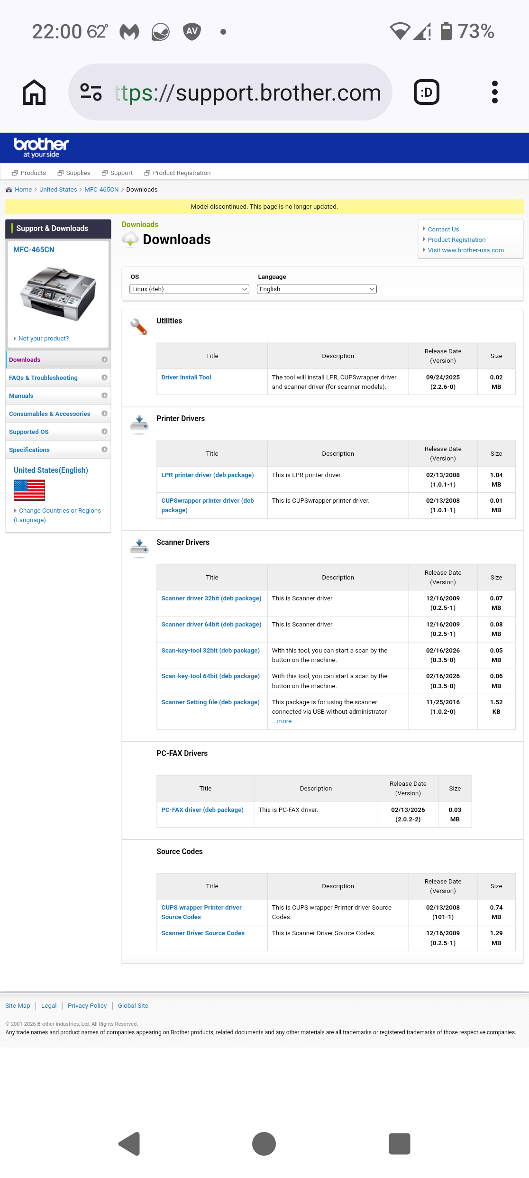Open the Legal footer link
The height and width of the screenshot is (1178, 529).
[49, 1006]
